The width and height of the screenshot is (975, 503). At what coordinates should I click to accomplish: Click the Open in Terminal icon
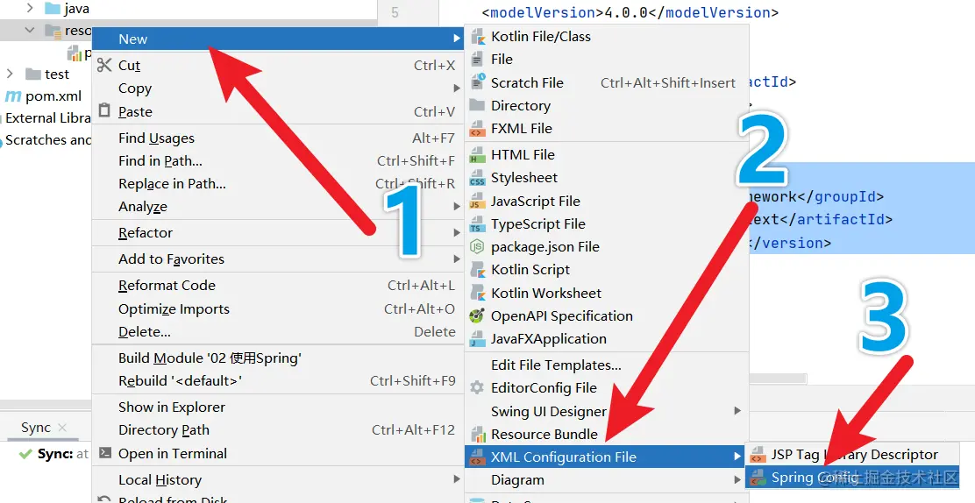coord(105,453)
